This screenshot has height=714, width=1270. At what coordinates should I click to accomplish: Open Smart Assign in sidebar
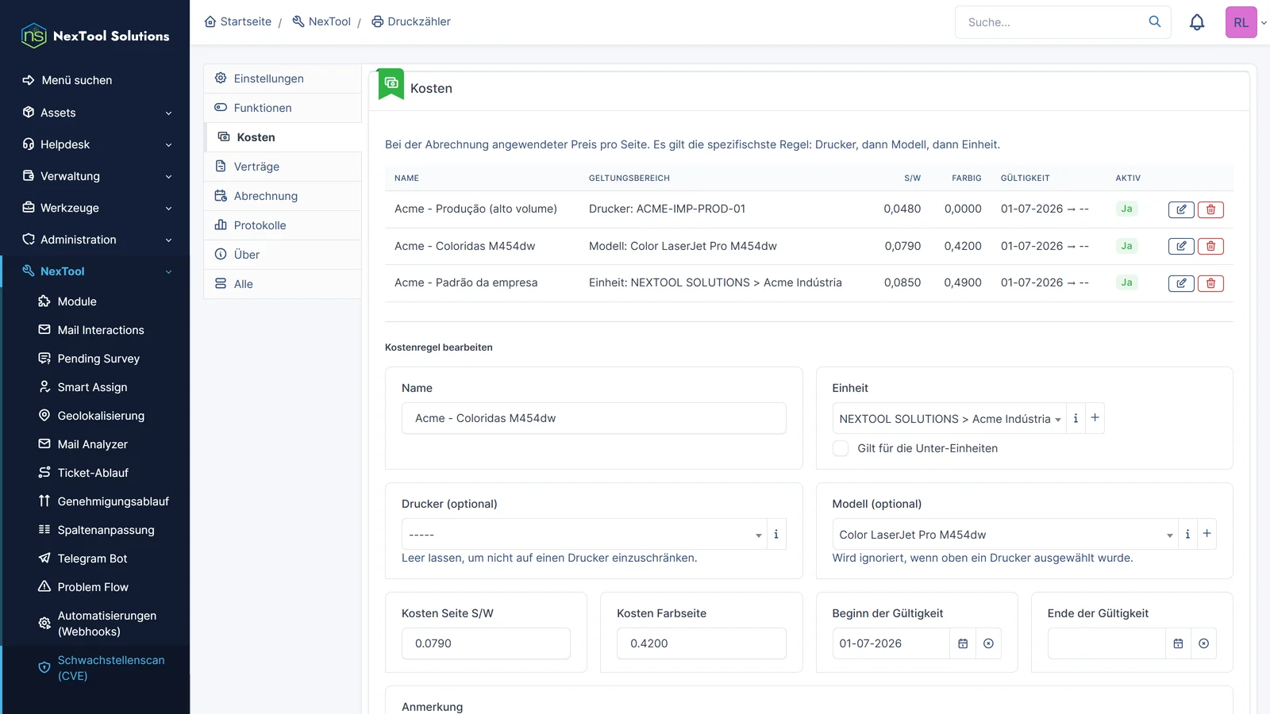(92, 387)
